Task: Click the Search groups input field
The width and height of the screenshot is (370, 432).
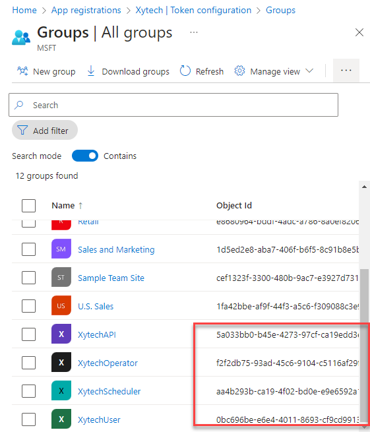Action: (173, 105)
